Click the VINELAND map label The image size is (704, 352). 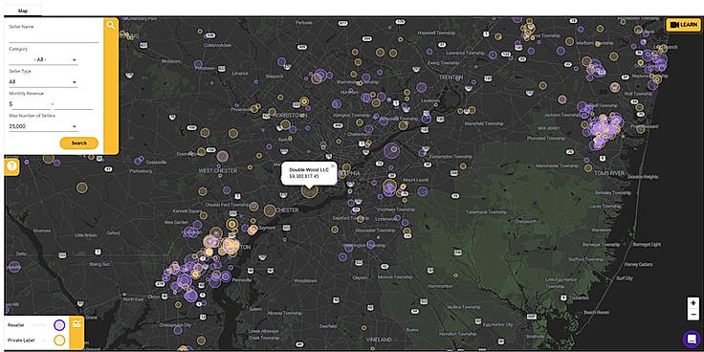380,339
